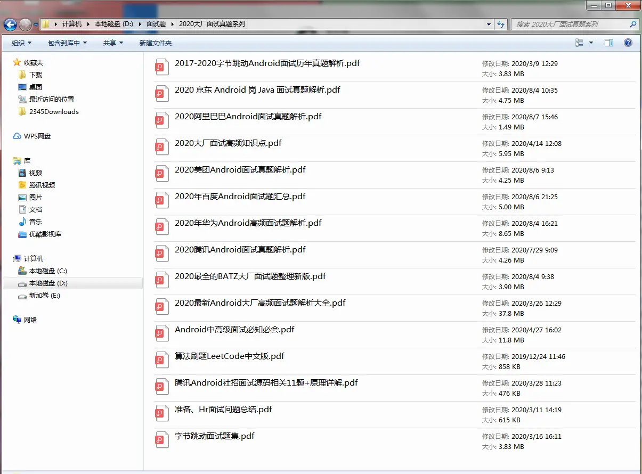Viewport: 642px width, 474px height.
Task: Select 本地磁盘 (D:) in address breadcrumb
Action: pos(113,24)
